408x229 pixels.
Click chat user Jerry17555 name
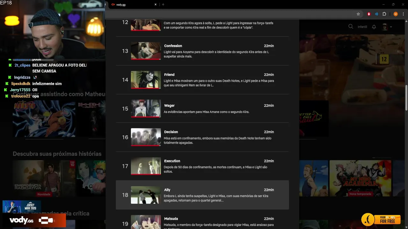(x=20, y=90)
